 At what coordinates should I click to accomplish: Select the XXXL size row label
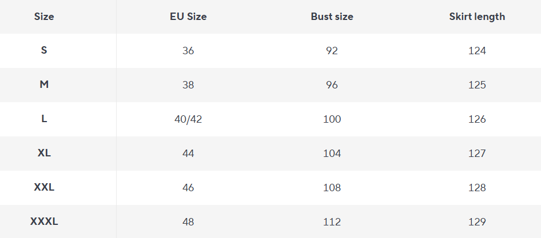44,221
